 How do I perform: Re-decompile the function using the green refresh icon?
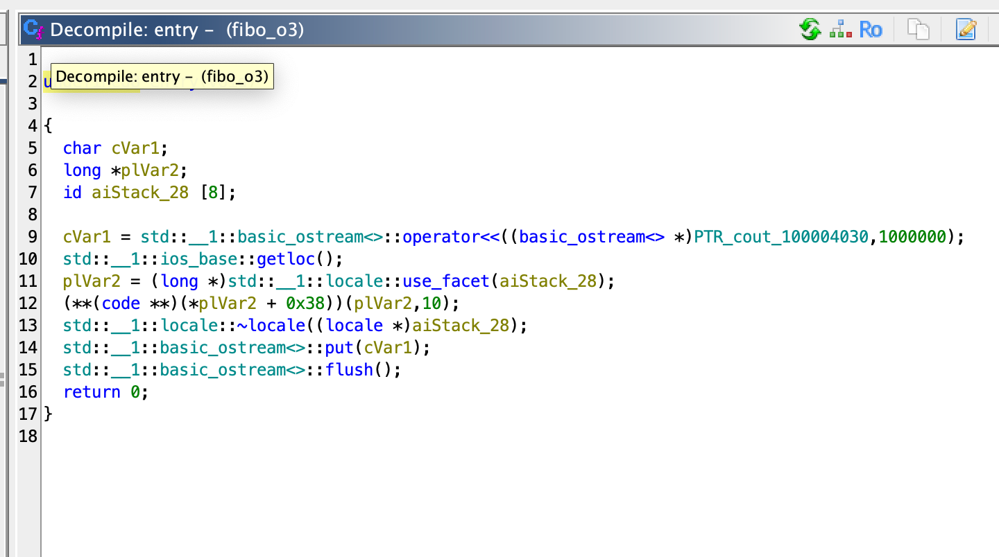(809, 30)
